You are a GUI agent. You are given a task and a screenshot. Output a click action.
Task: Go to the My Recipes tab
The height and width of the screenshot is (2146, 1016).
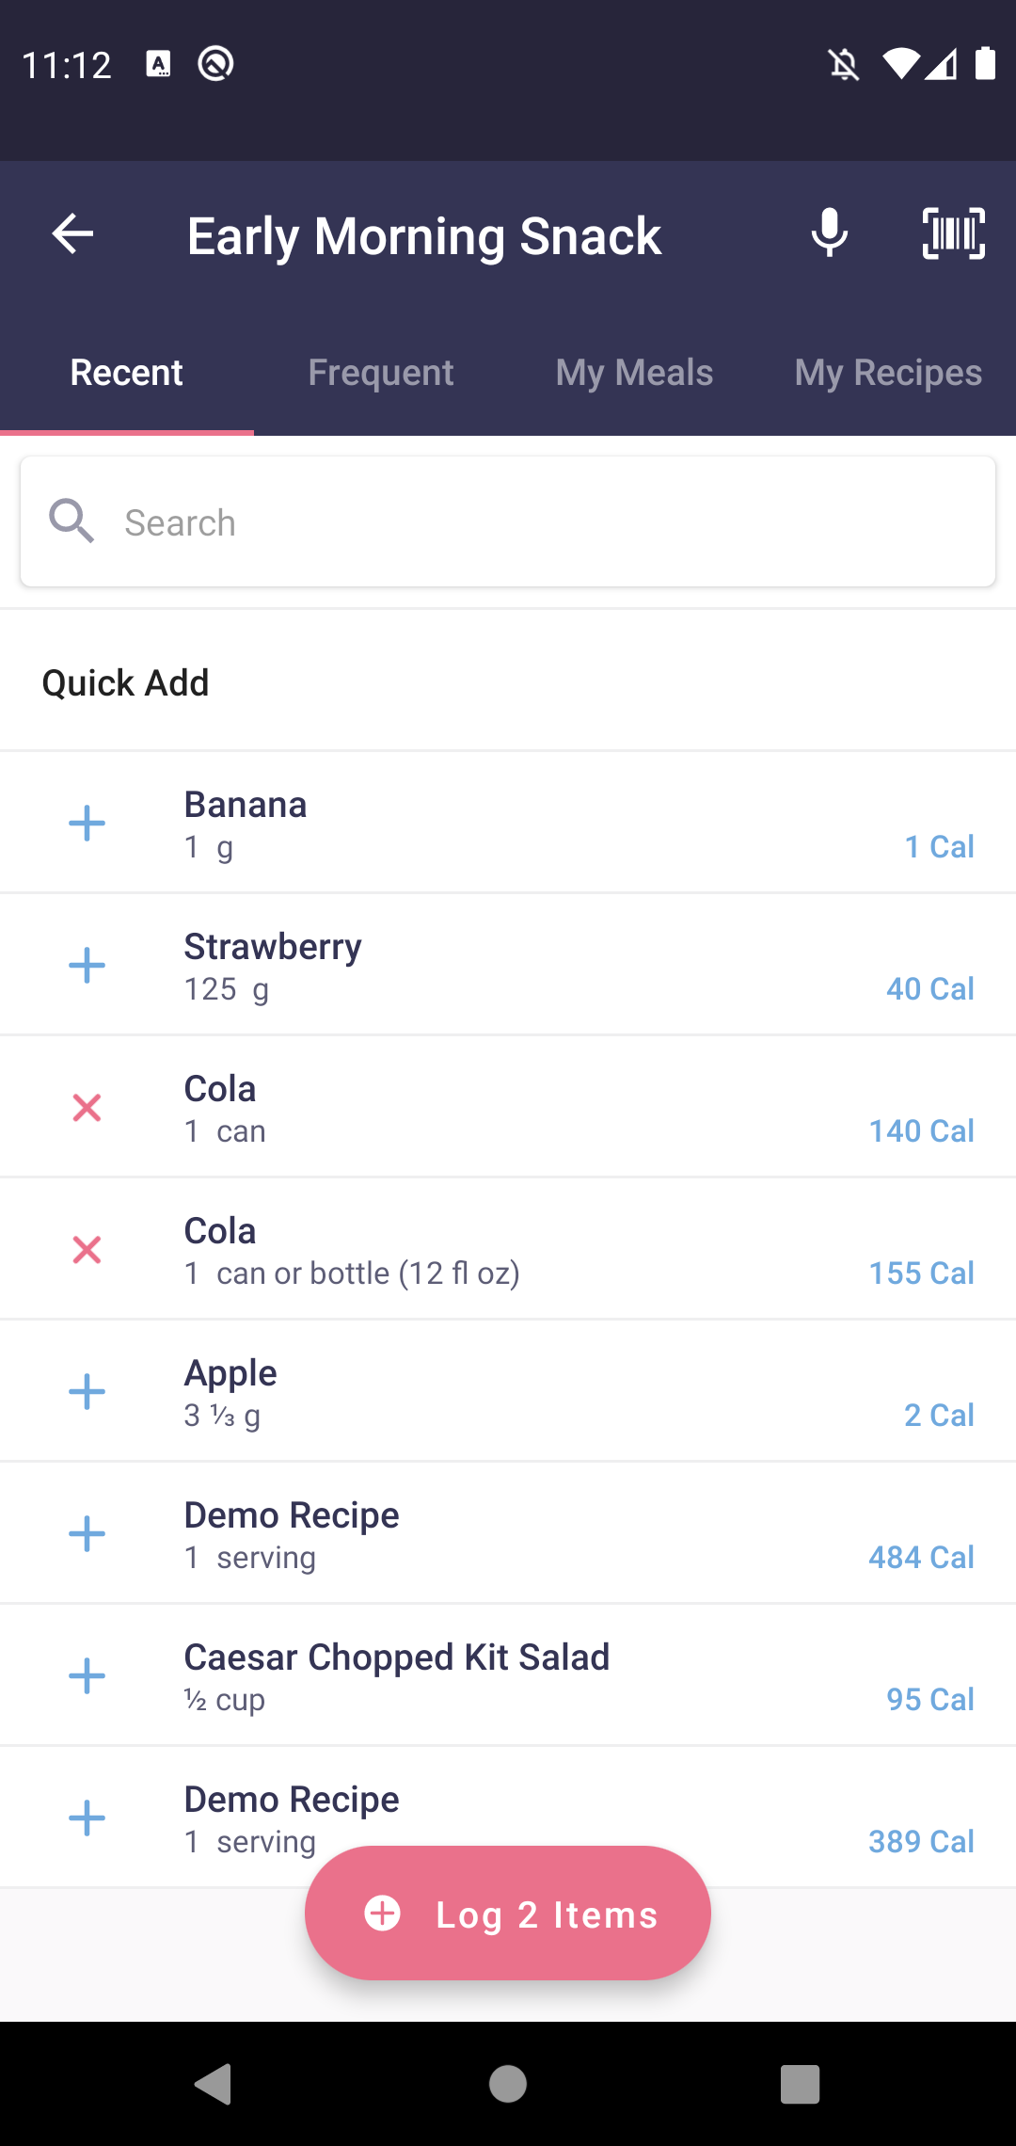pyautogui.click(x=888, y=373)
